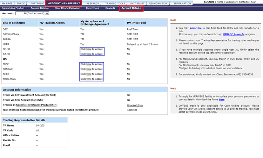Click the 'Account Information' heading

[17, 90]
